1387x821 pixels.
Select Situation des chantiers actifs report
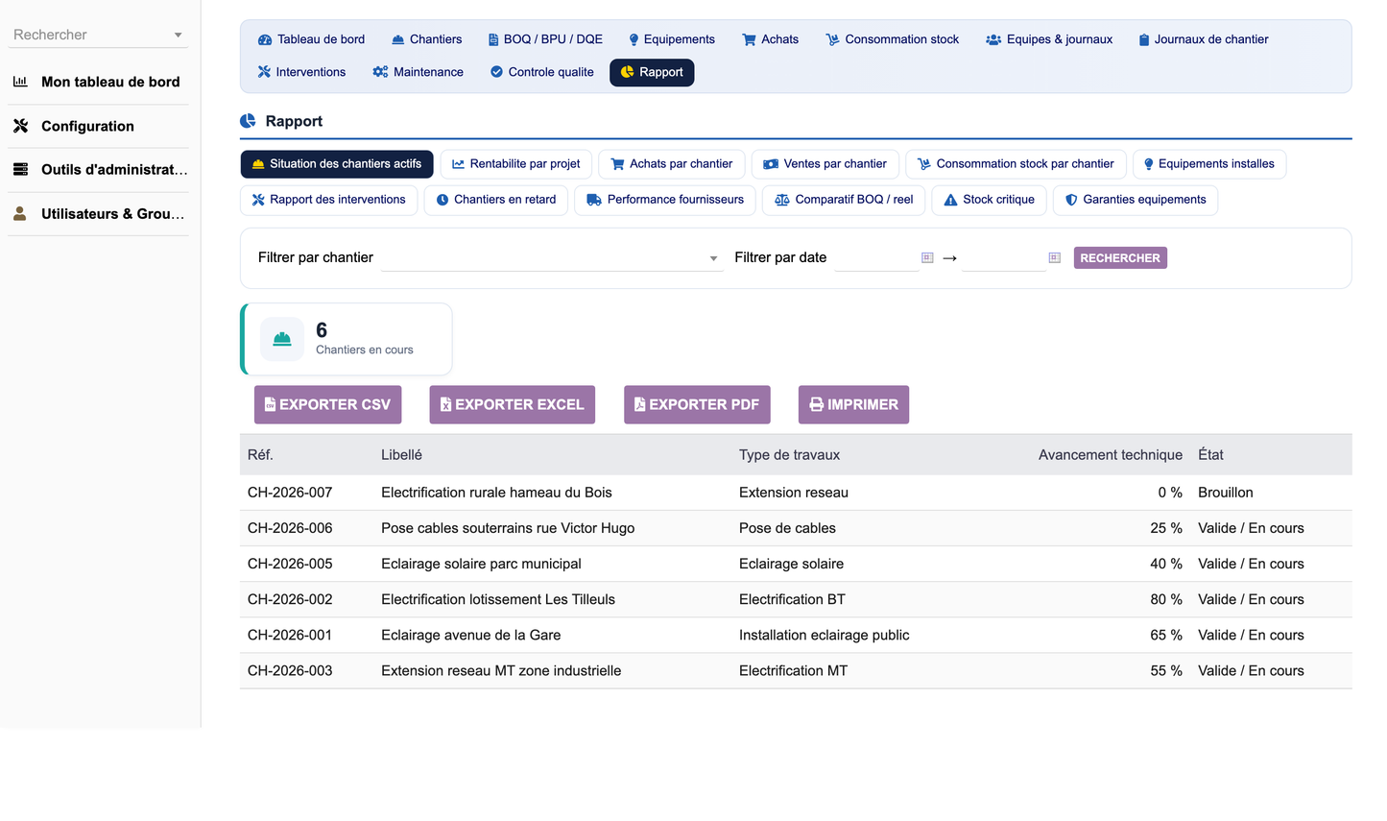tap(337, 164)
